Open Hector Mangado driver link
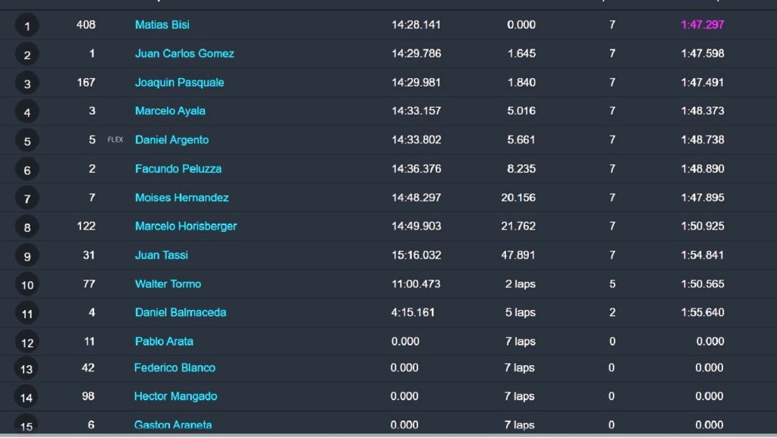Screen dimensions: 777x438 point(175,396)
